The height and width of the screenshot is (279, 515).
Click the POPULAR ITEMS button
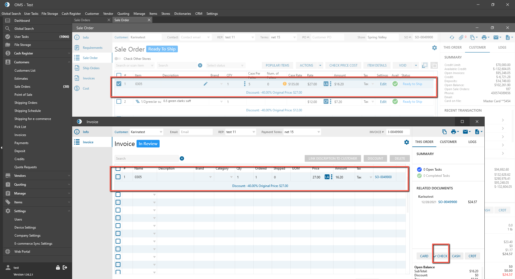tap(277, 65)
